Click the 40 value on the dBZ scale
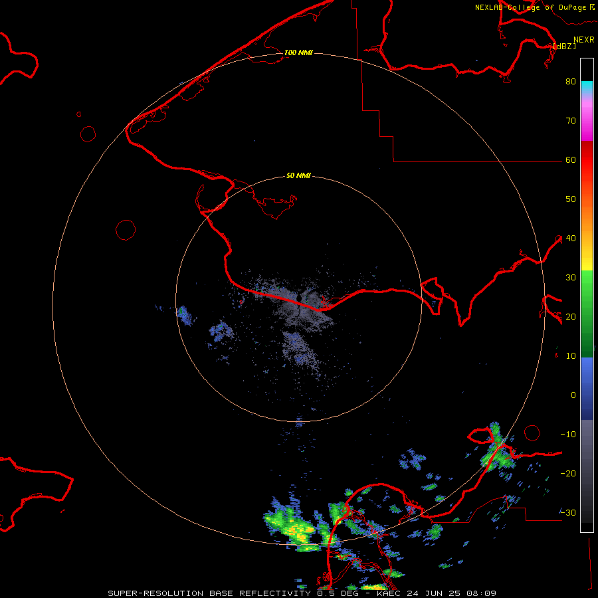 tap(571, 238)
